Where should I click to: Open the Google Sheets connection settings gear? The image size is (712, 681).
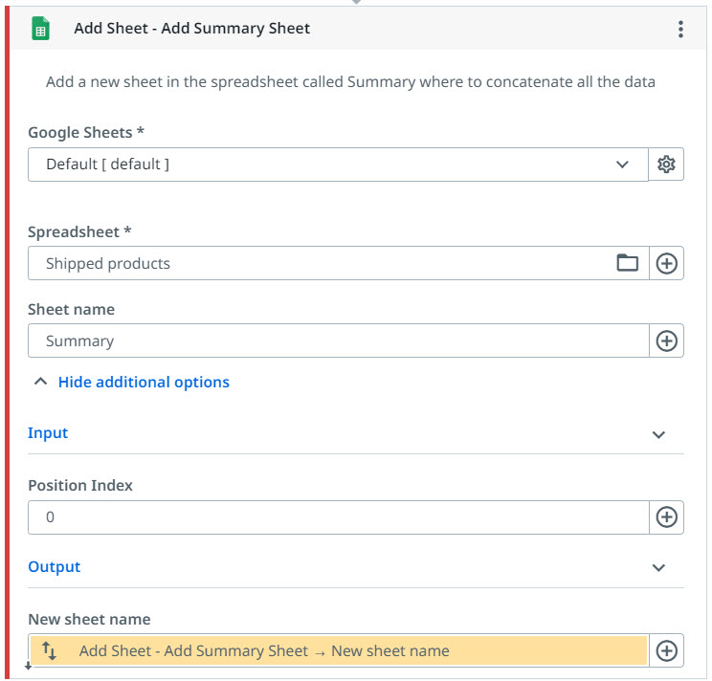[667, 165]
